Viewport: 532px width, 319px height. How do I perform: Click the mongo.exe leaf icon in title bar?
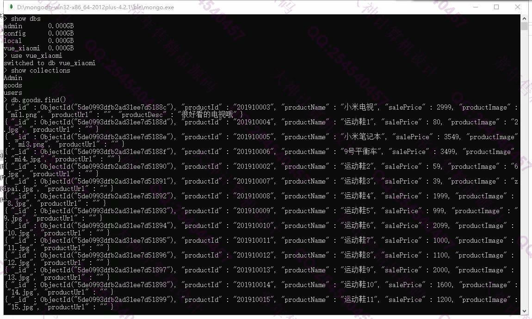11,7
